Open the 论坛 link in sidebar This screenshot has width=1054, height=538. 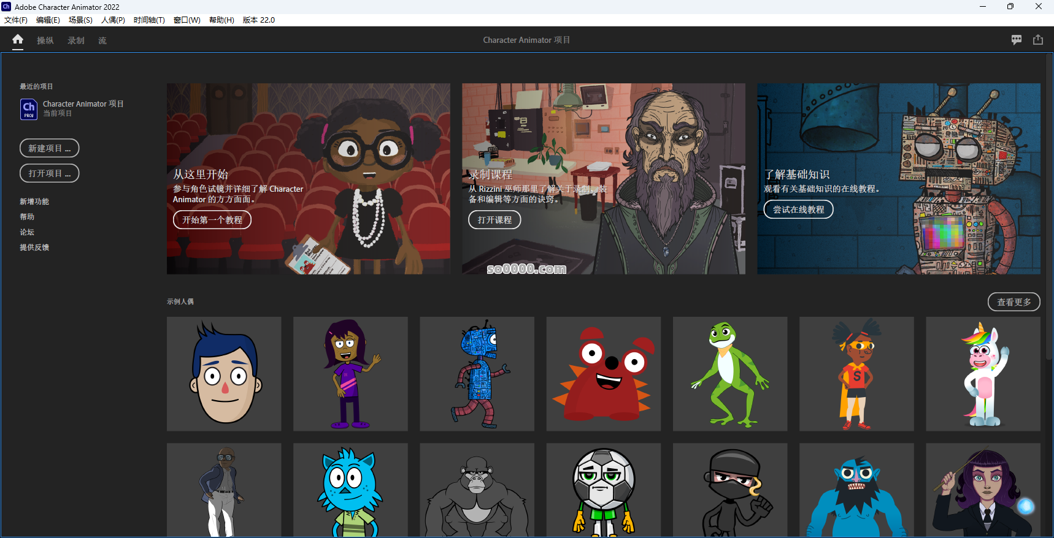point(27,232)
